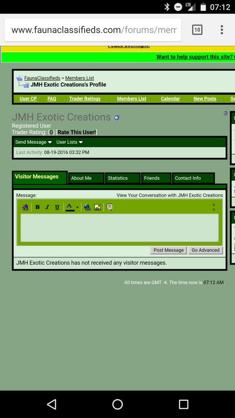Click inside the visitor message text area
235x418 pixels.
pos(120,228)
